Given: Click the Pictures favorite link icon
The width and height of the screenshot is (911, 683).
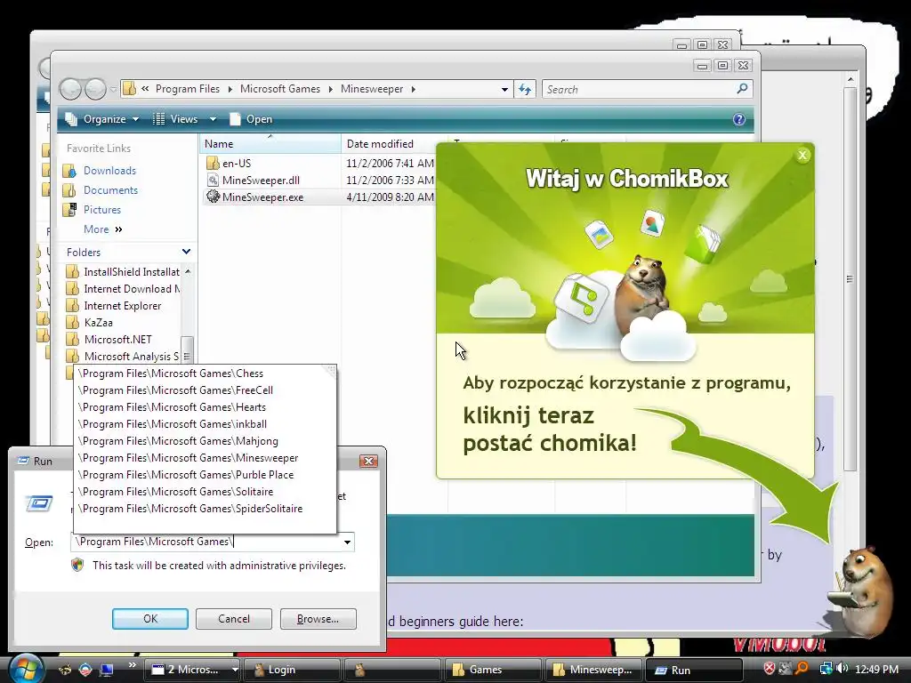Looking at the screenshot, I should click(x=69, y=210).
